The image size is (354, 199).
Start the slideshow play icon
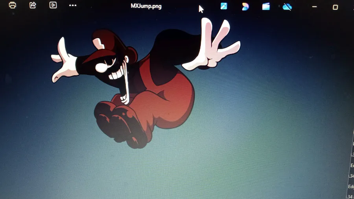click(x=53, y=5)
